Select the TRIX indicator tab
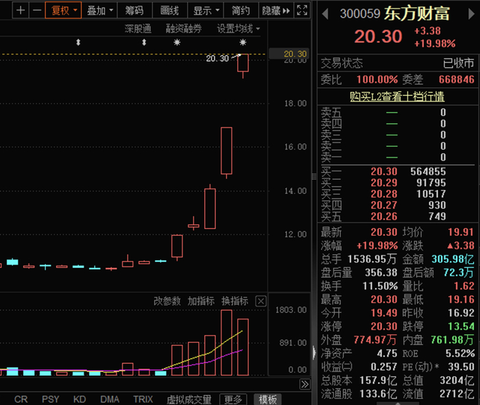 click(143, 400)
